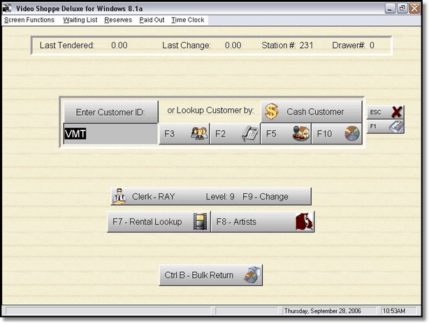The height and width of the screenshot is (323, 429).
Task: Click the Station # 231 text
Action: 287,45
